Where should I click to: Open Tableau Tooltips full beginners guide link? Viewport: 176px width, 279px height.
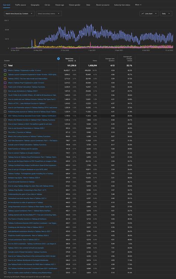pos(30,174)
